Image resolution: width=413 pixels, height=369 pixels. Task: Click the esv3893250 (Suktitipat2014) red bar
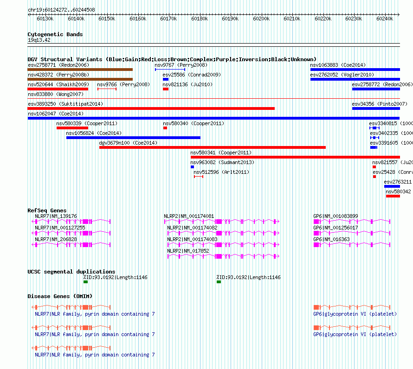pyautogui.click(x=151, y=108)
